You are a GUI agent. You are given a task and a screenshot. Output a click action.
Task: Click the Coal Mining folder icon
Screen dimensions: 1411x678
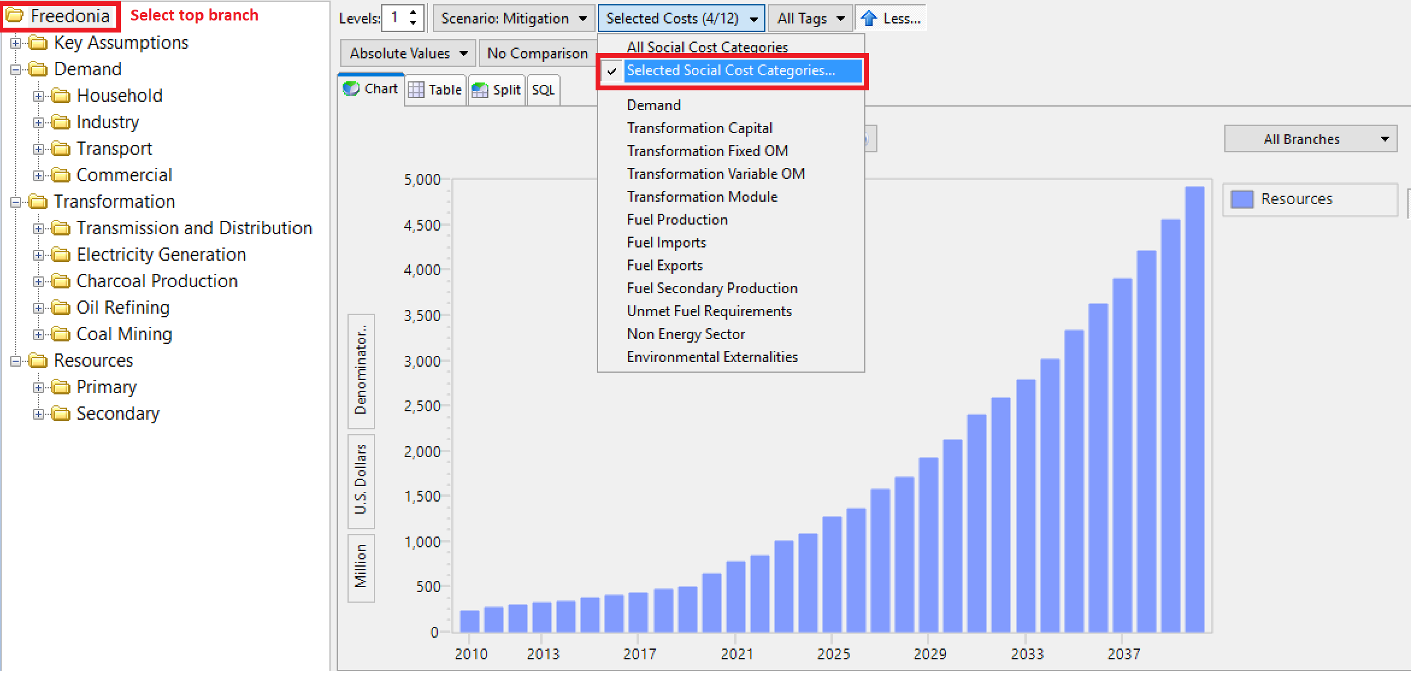[61, 334]
